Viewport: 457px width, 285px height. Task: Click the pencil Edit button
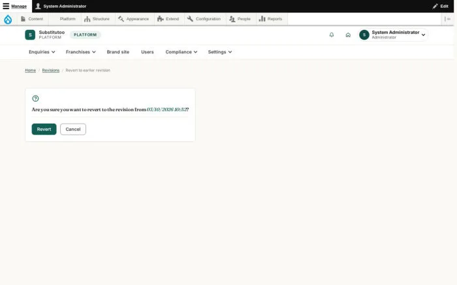click(x=441, y=6)
